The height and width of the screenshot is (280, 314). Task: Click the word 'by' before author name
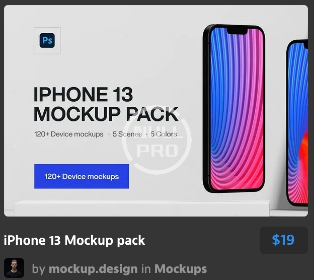[38, 269]
